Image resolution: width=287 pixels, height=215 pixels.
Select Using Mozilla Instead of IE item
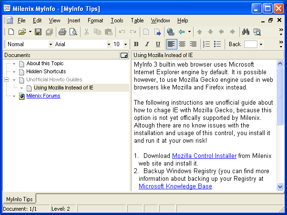[x=63, y=88]
